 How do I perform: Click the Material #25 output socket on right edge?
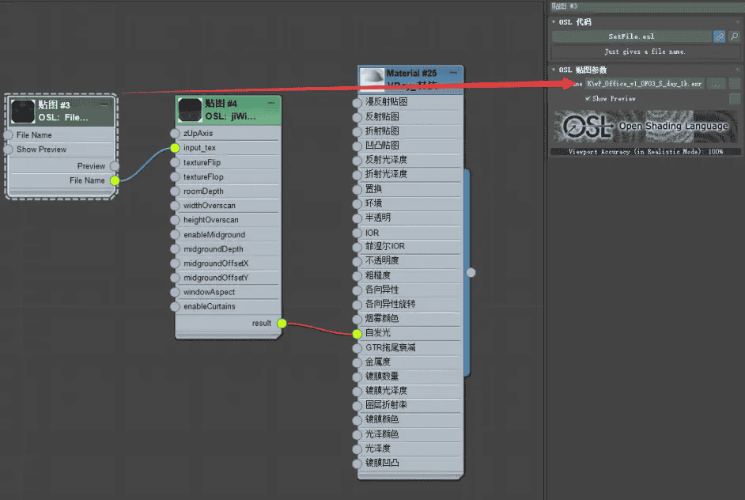pyautogui.click(x=471, y=272)
